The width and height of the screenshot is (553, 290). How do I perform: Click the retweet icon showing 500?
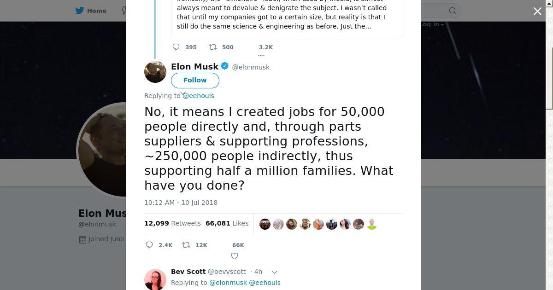pyautogui.click(x=213, y=47)
